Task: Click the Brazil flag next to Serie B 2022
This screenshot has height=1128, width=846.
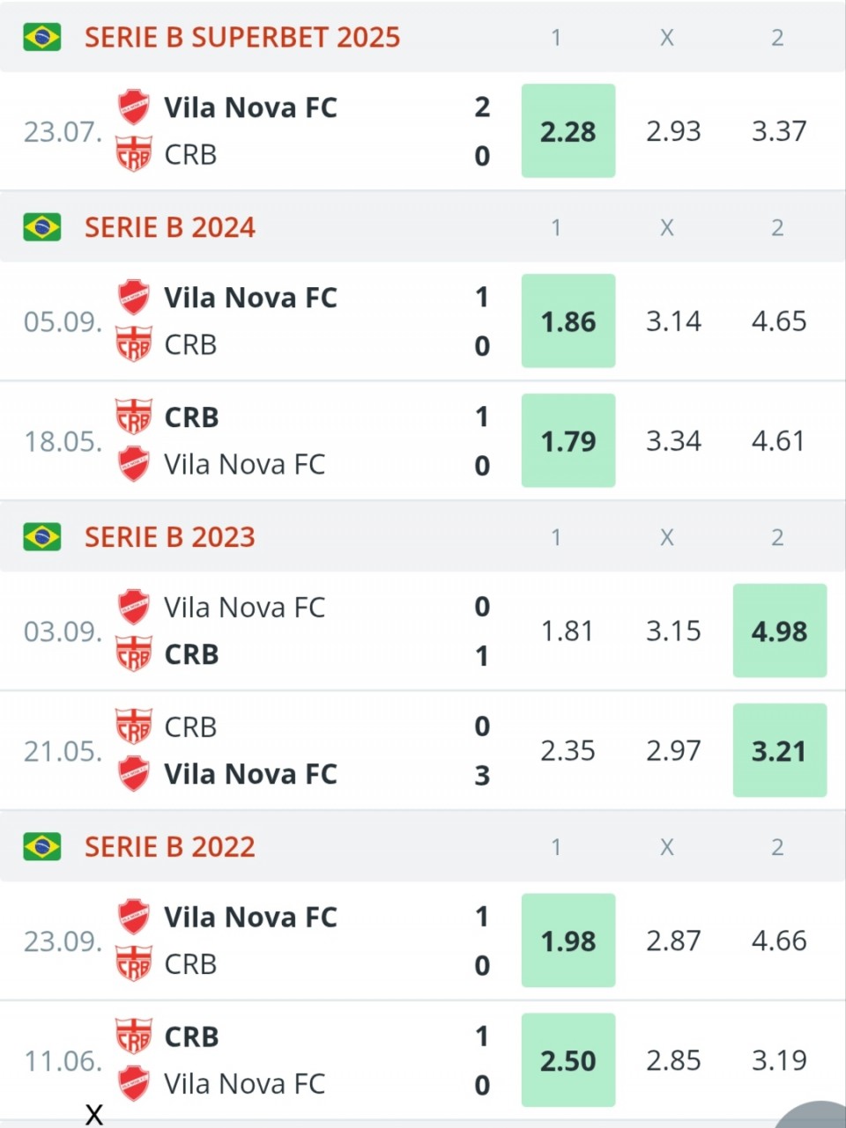Action: click(x=42, y=847)
